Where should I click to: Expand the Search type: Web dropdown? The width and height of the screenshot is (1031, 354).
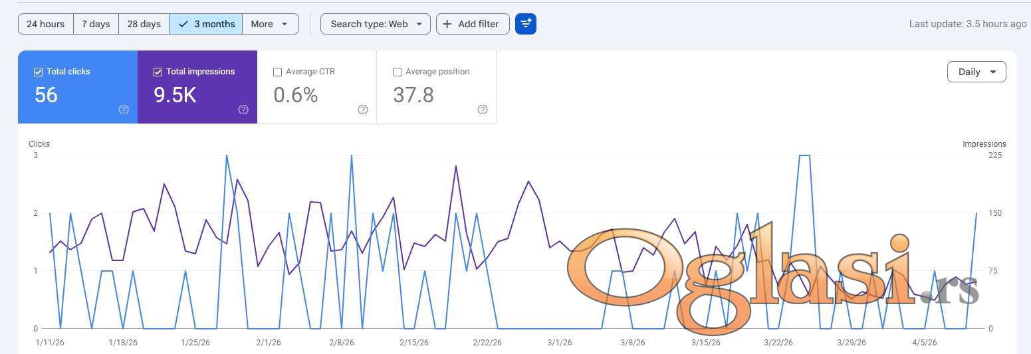[x=375, y=24]
